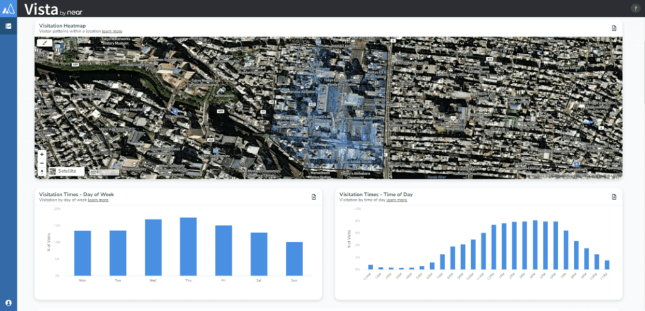This screenshot has width=645, height=311.
Task: Export the Time of Day chart
Action: [614, 197]
